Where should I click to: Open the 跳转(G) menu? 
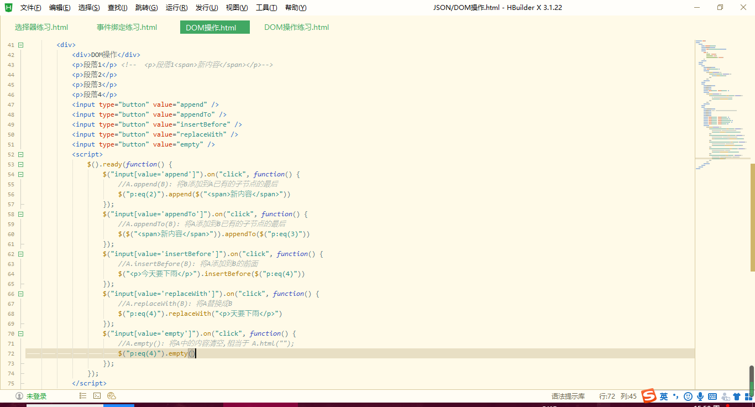click(x=146, y=8)
